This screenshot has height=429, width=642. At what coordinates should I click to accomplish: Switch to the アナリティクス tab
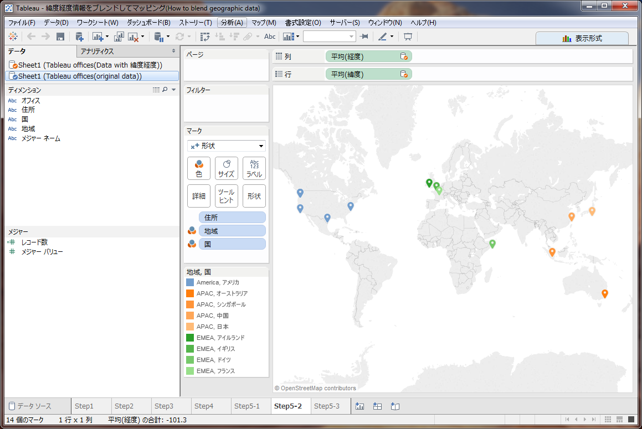pyautogui.click(x=128, y=51)
